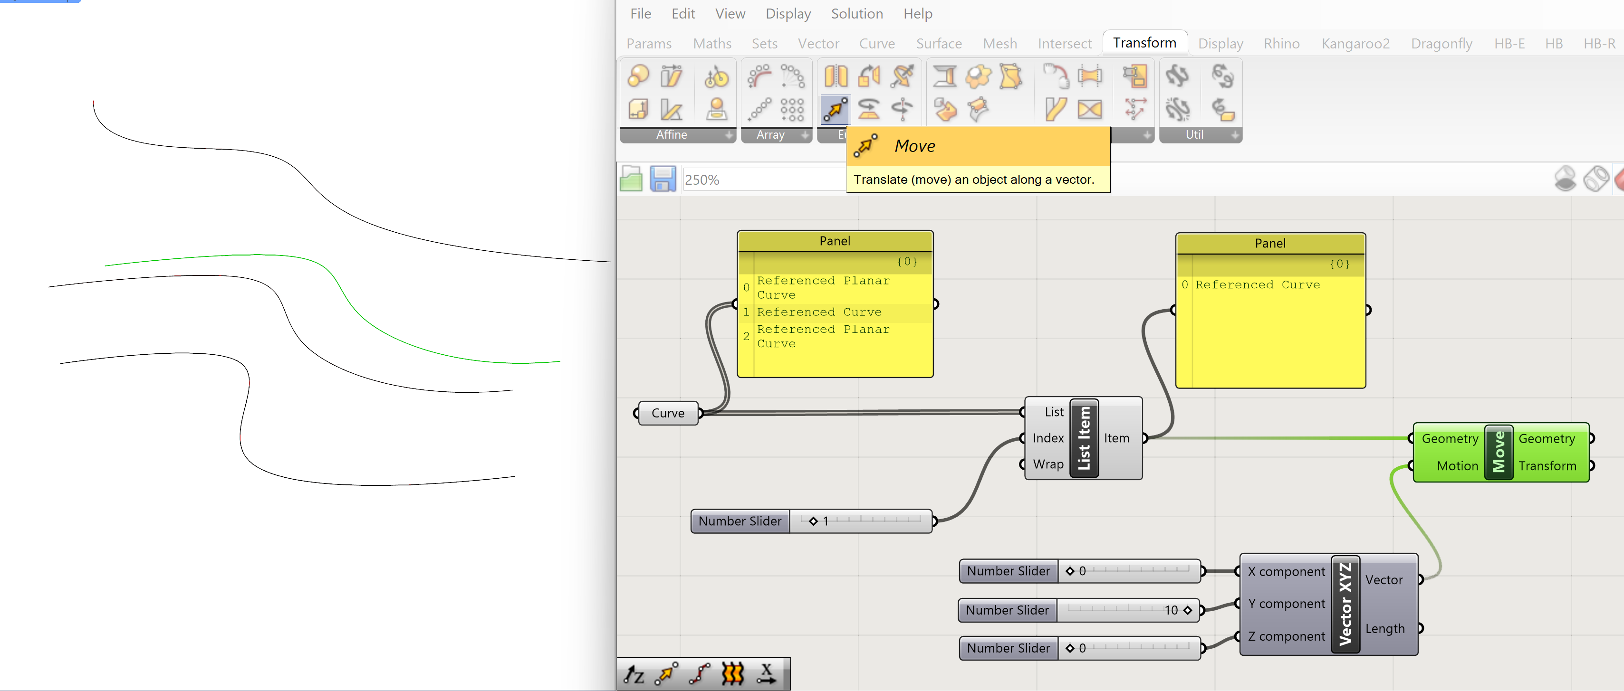The image size is (1624, 691).
Task: Toggle the wireframe preview mode icon
Action: pos(1596,179)
